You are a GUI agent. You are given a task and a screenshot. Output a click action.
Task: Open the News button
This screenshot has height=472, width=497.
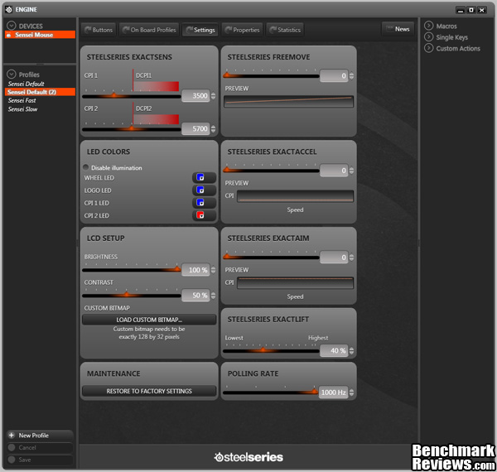pos(398,29)
